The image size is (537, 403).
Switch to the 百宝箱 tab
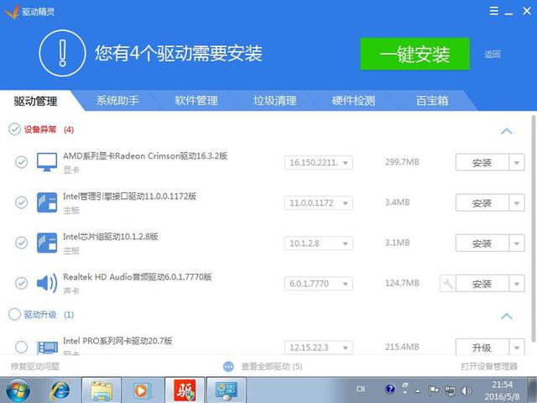pyautogui.click(x=432, y=101)
